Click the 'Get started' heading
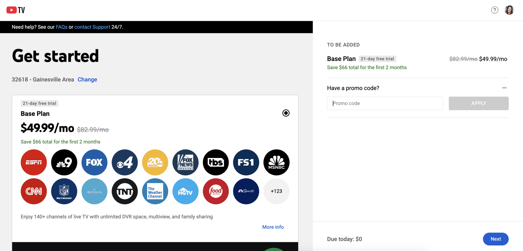Image resolution: width=523 pixels, height=251 pixels. [x=55, y=56]
